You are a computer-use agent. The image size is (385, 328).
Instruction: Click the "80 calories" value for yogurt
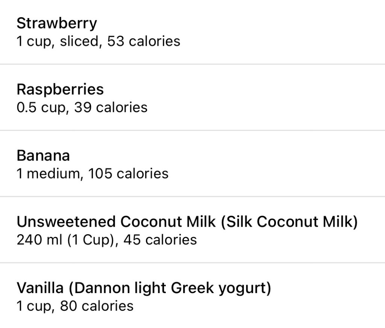97,306
